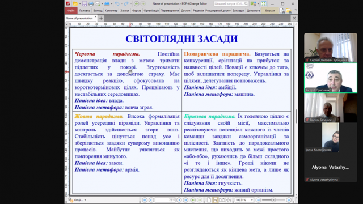Click the Email envelope icon
Screen dimensions: 363x204
click(x=97, y=4)
